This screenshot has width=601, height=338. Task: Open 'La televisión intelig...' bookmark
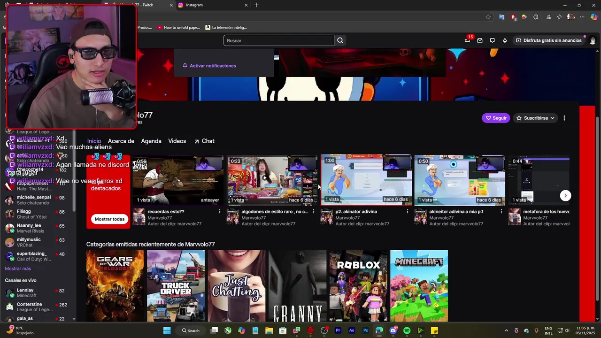[226, 27]
